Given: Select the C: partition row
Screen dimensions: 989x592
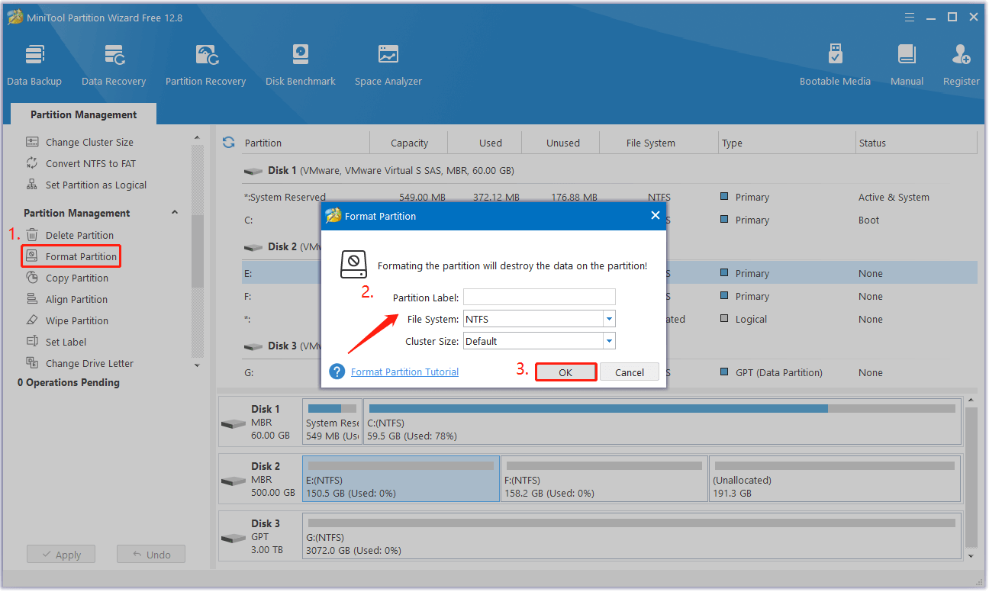Looking at the screenshot, I should (x=609, y=220).
